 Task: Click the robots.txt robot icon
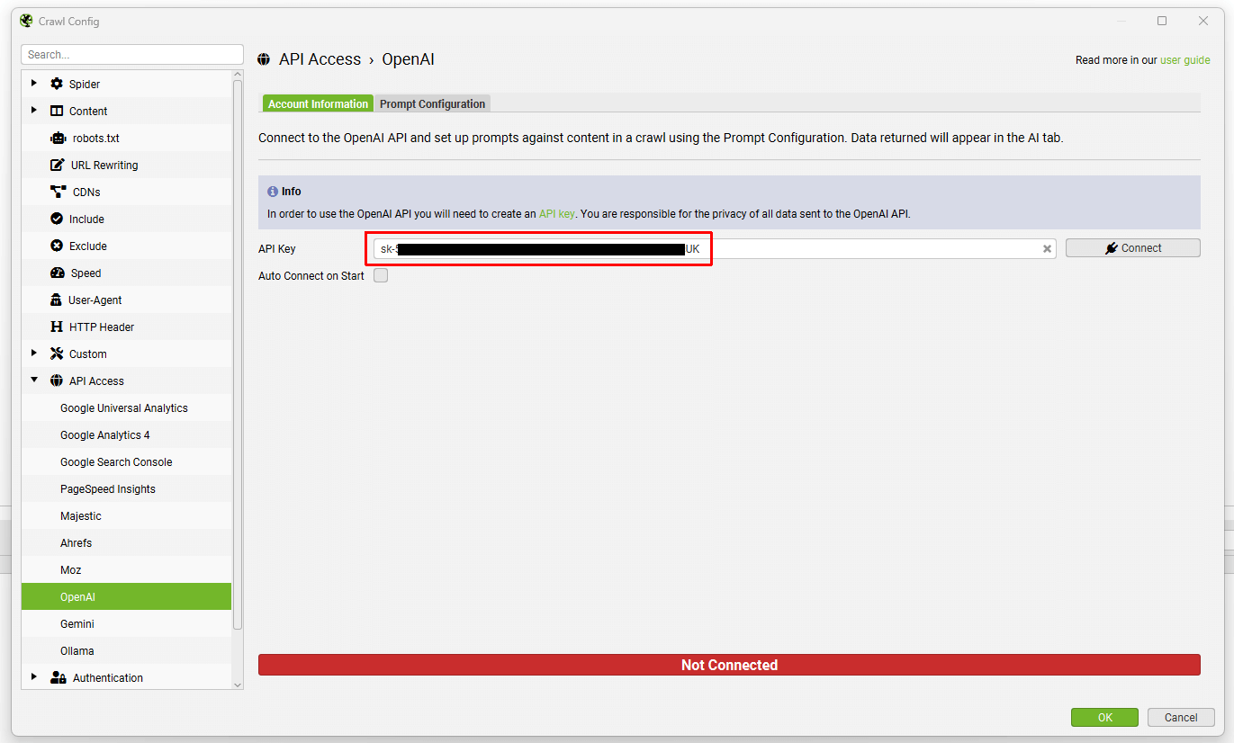tap(59, 139)
